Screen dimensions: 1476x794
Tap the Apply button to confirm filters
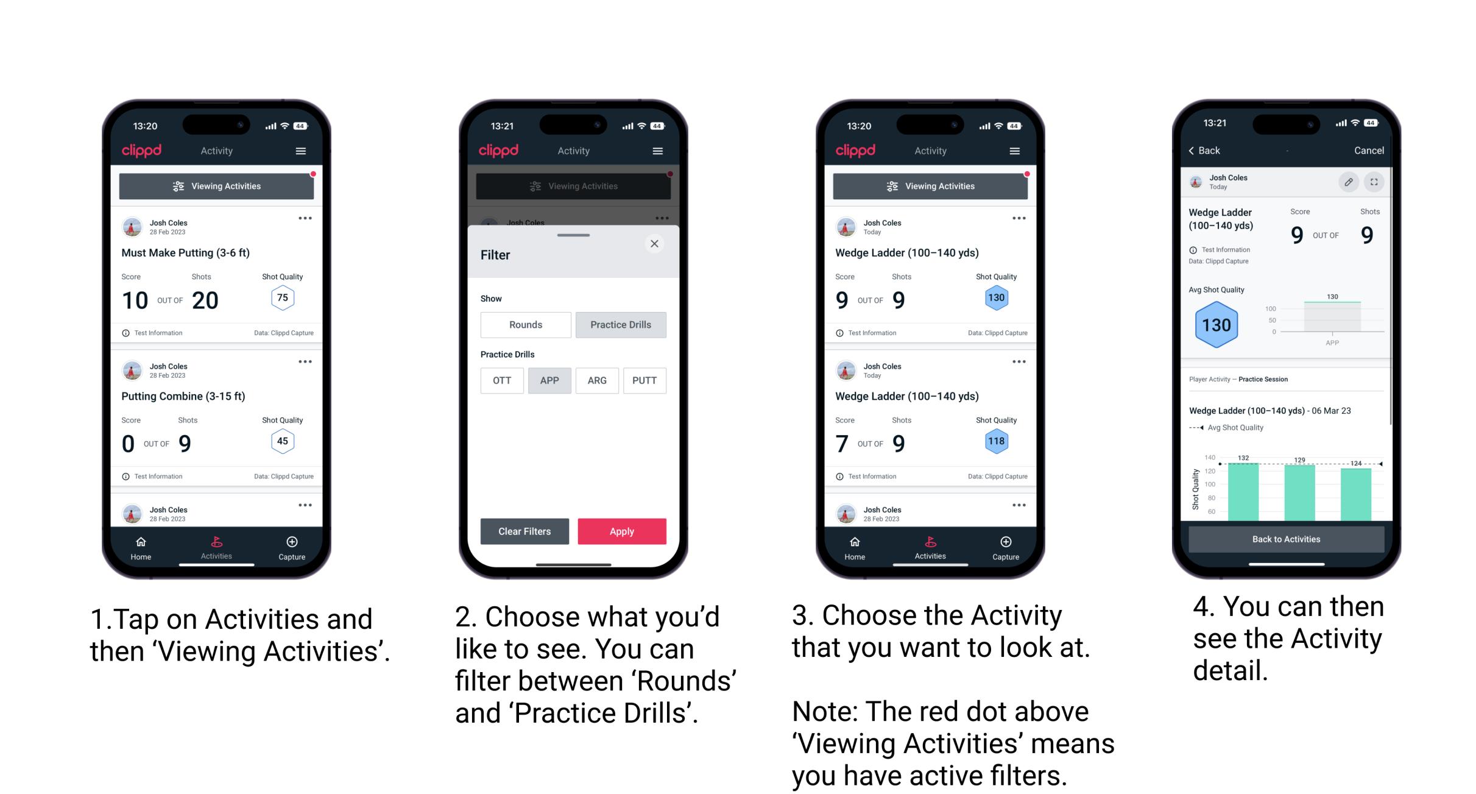(x=622, y=531)
